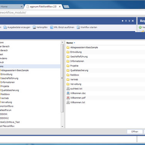Open a new browser tab
Image resolution: width=145 pixels, height=145 pixels.
click(66, 7)
